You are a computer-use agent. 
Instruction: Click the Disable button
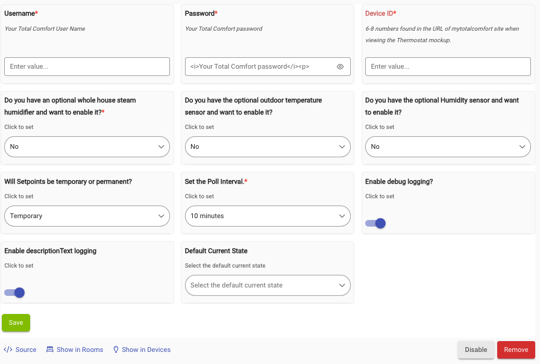point(476,350)
